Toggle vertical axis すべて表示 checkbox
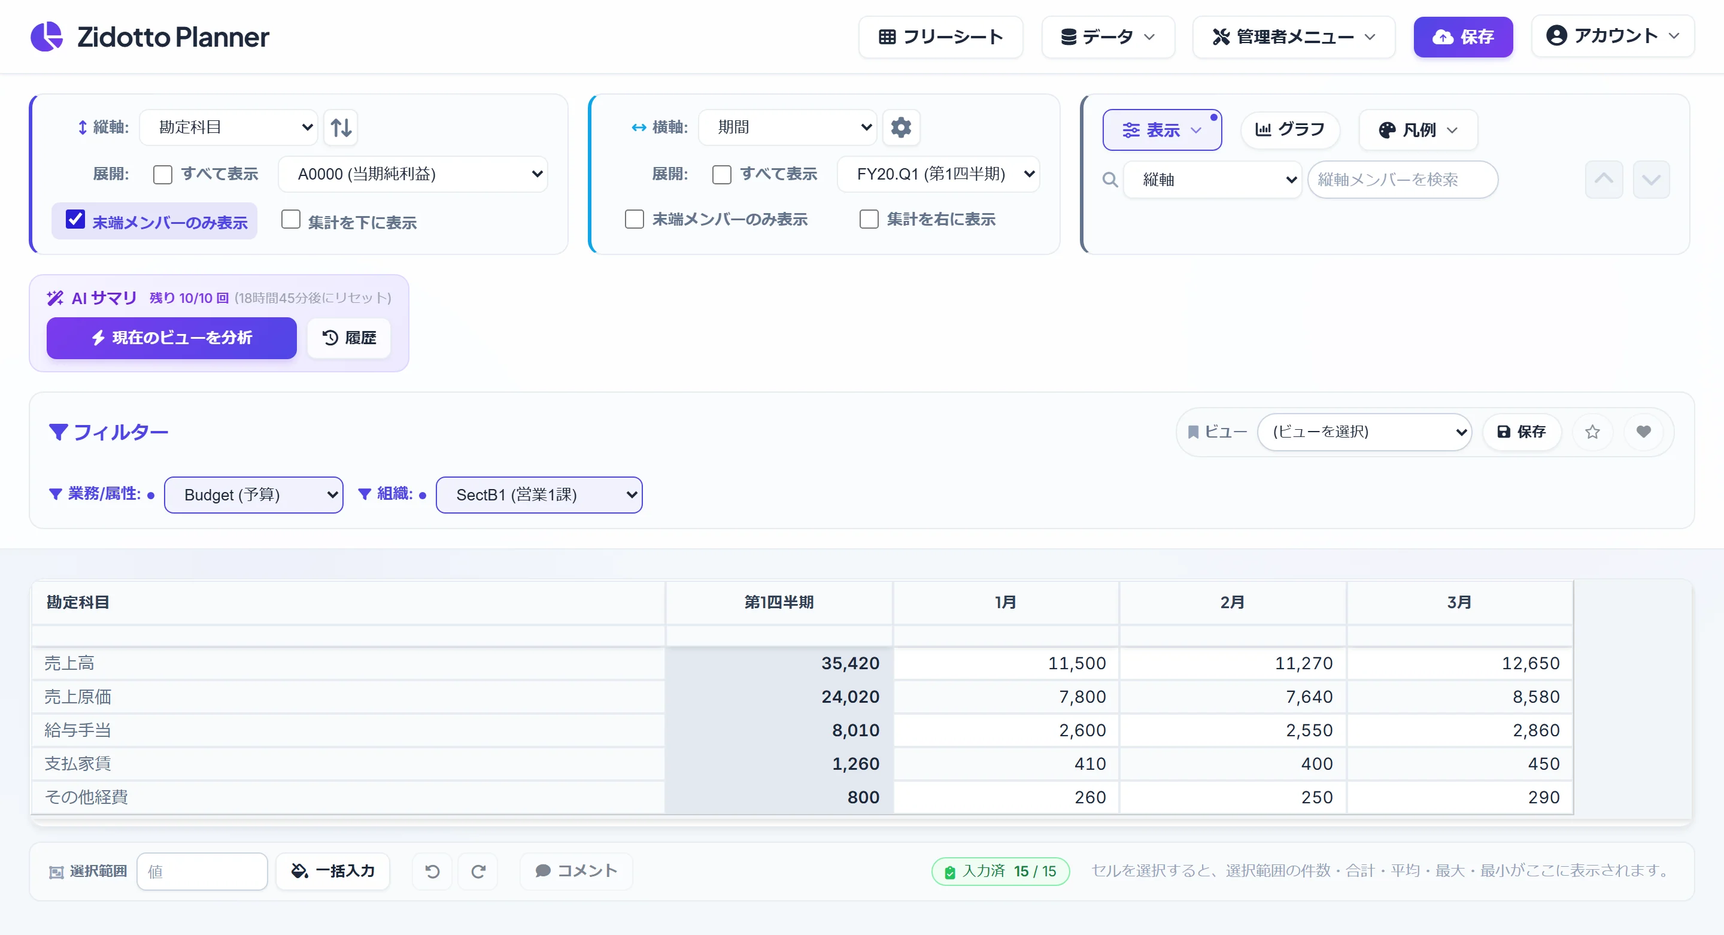This screenshot has width=1724, height=935. [163, 175]
